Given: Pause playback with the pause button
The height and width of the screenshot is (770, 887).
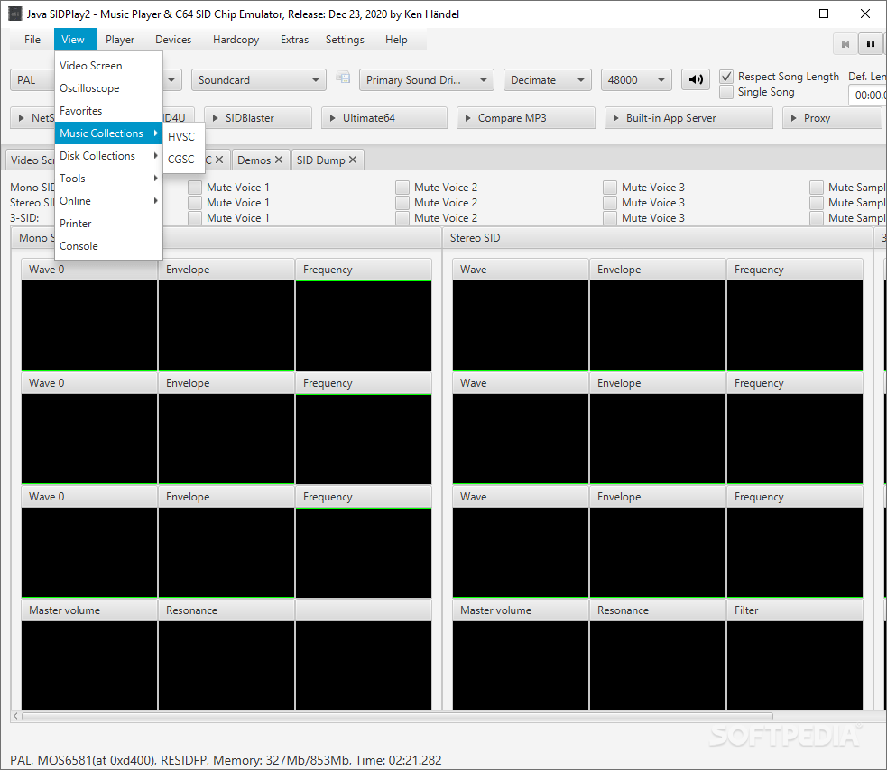Looking at the screenshot, I should coord(871,44).
